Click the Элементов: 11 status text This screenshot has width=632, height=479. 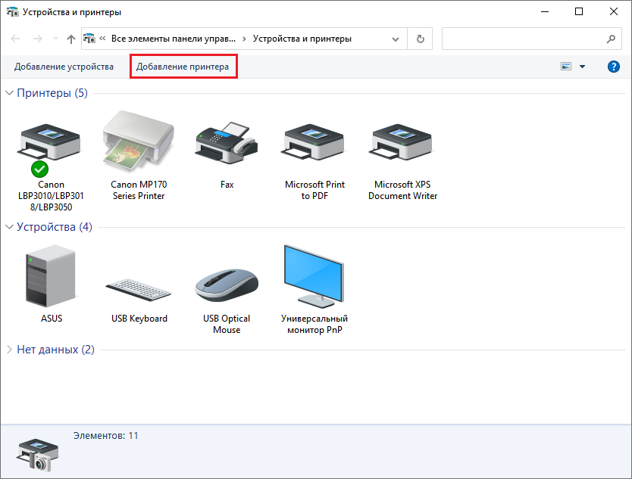(105, 436)
